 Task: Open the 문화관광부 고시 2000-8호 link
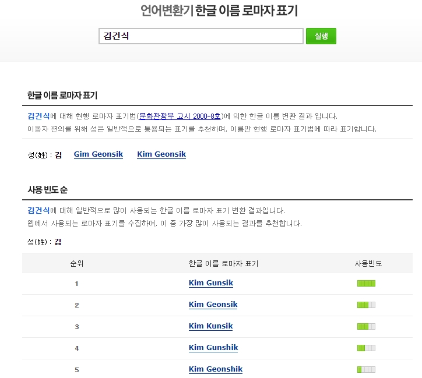(180, 116)
